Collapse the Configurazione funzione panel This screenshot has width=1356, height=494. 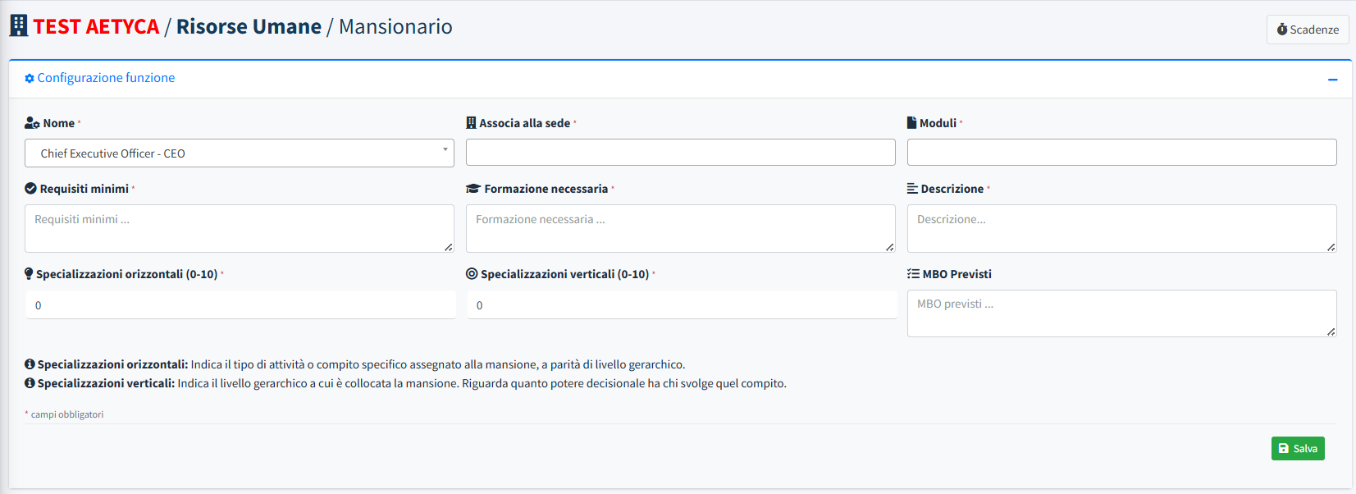pyautogui.click(x=1332, y=80)
